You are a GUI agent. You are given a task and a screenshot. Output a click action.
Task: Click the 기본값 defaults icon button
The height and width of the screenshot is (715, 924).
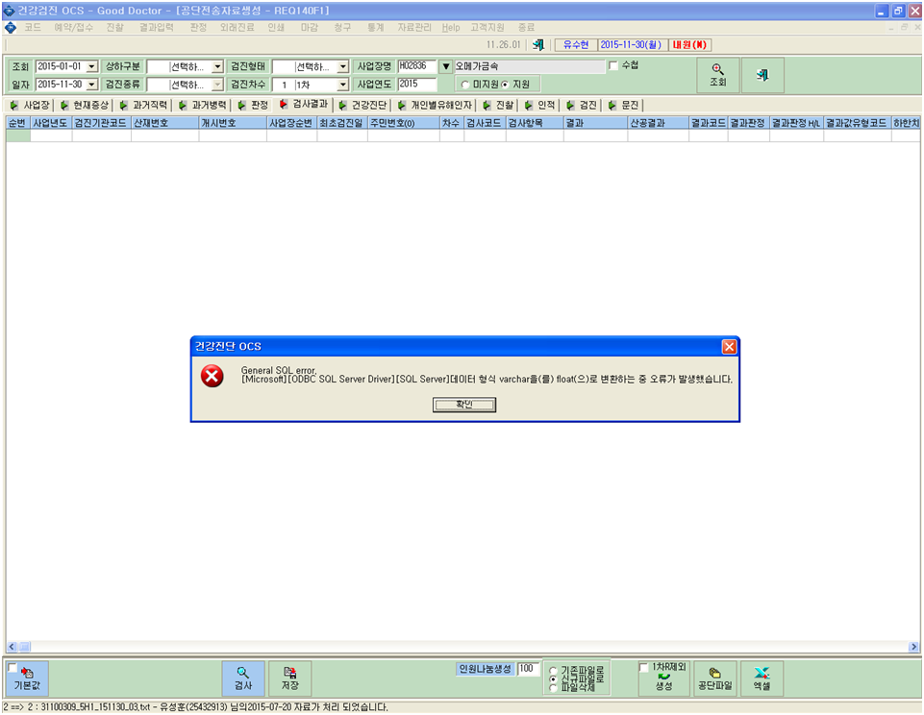[27, 678]
